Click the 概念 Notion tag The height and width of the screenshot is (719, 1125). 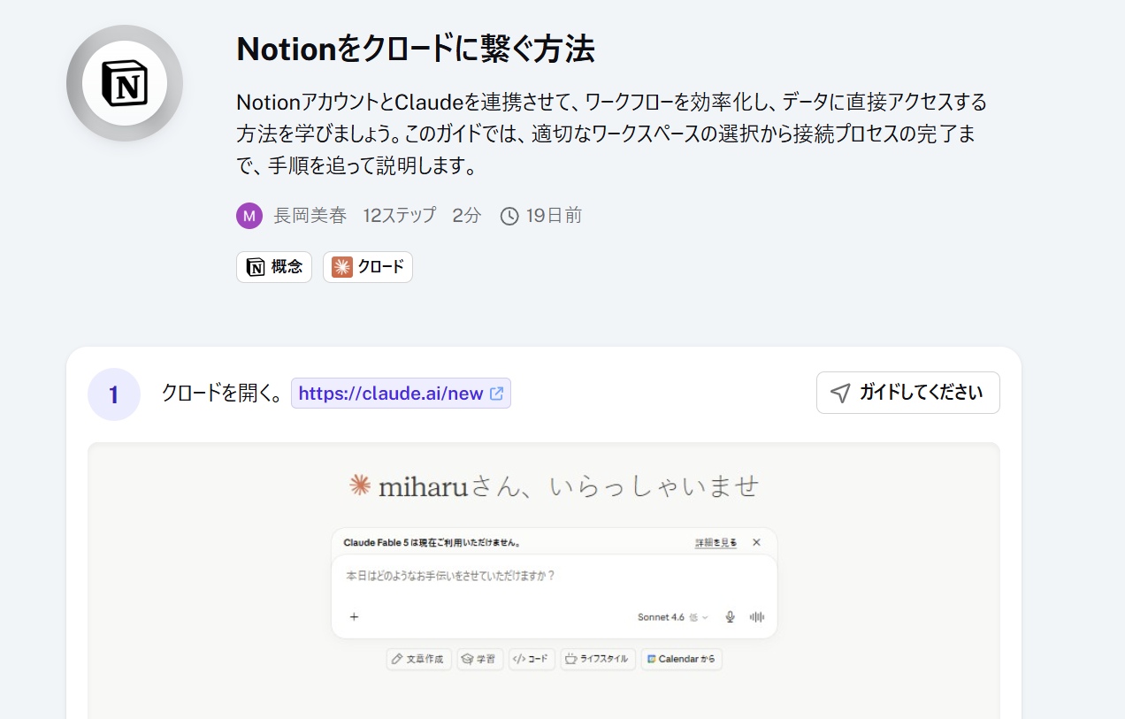click(x=274, y=267)
